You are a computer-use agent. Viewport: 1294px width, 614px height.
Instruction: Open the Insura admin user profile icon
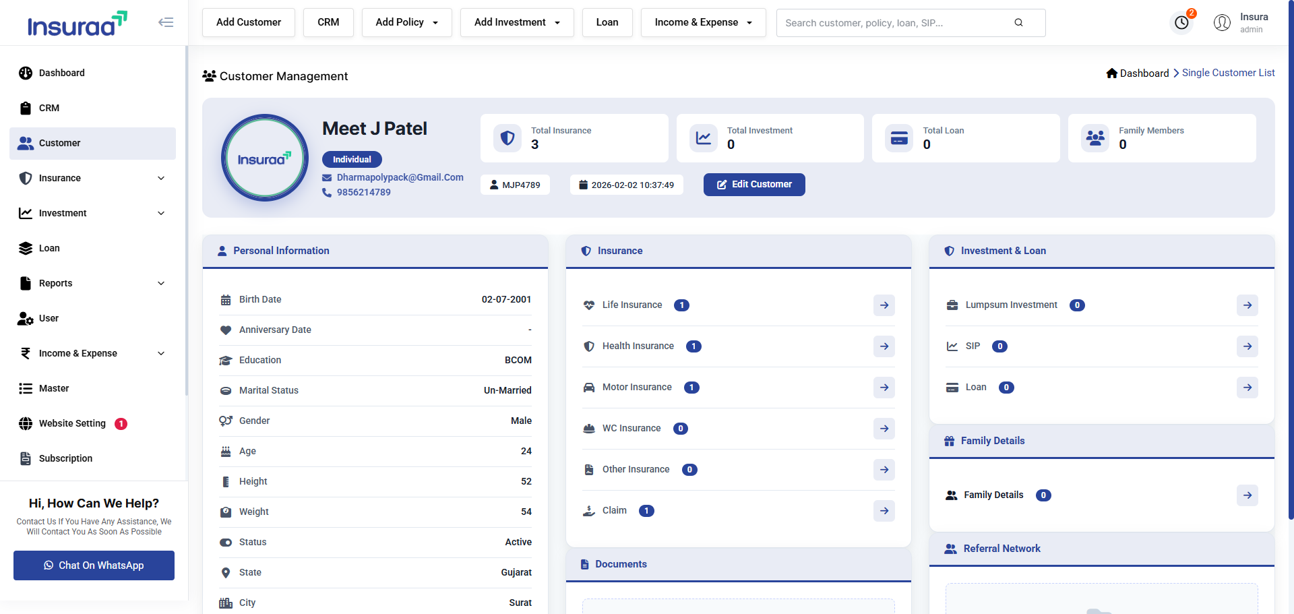pyautogui.click(x=1222, y=22)
